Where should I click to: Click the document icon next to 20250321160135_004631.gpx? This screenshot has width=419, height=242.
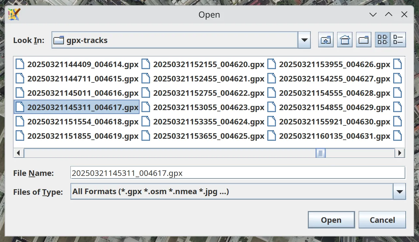(272, 136)
